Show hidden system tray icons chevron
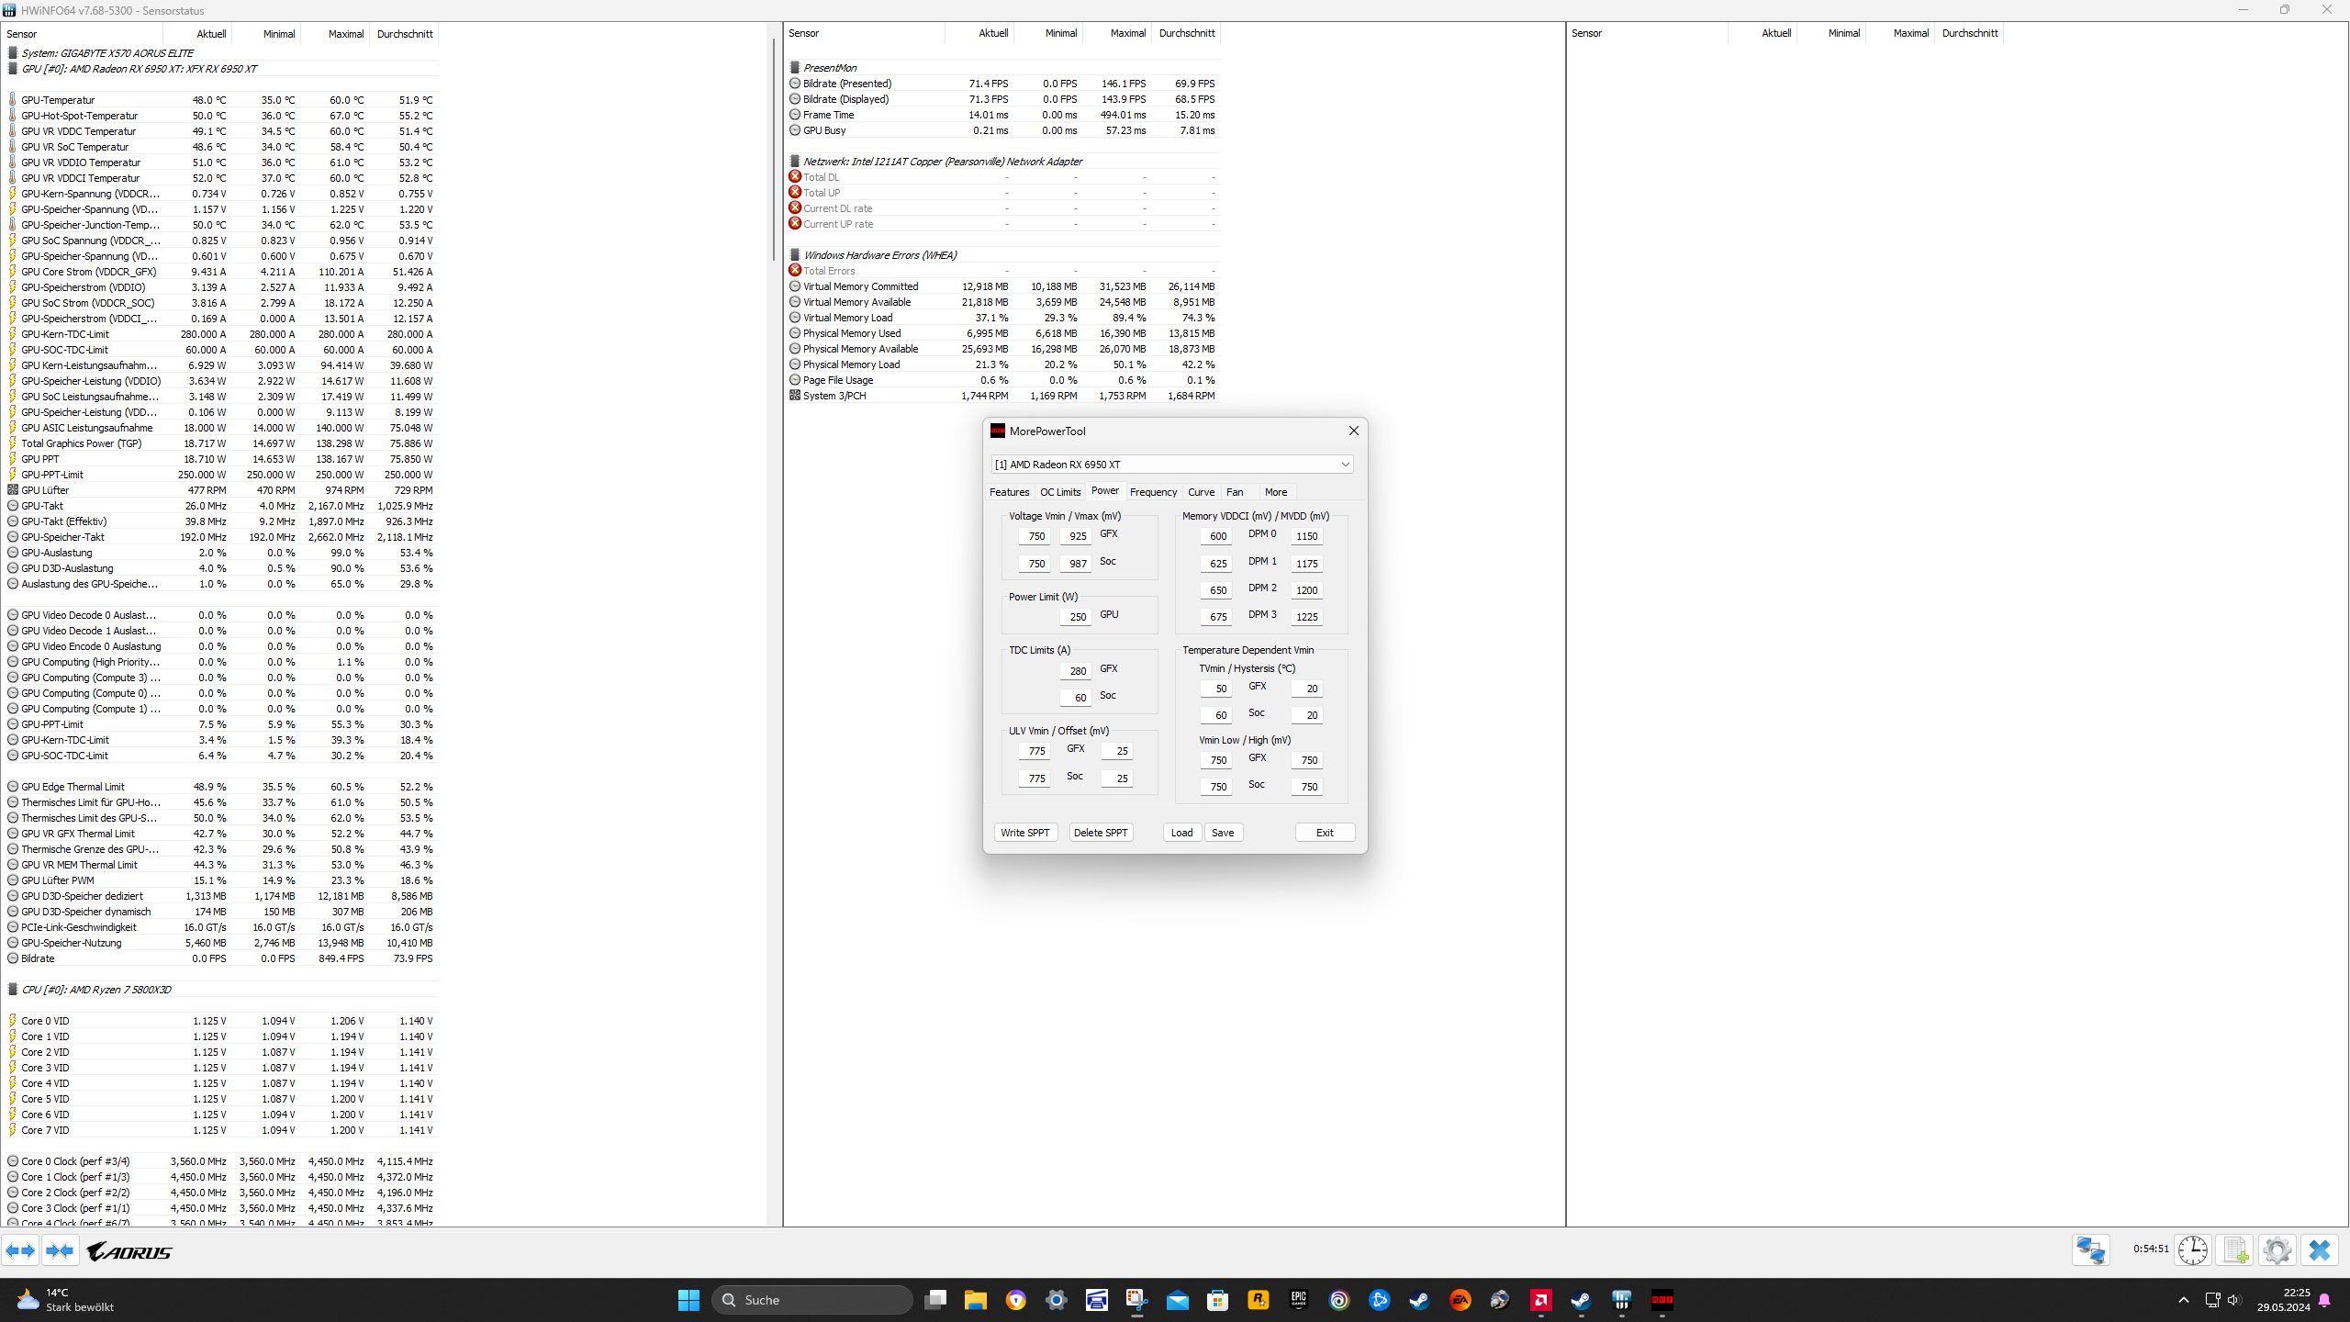 2183,1300
